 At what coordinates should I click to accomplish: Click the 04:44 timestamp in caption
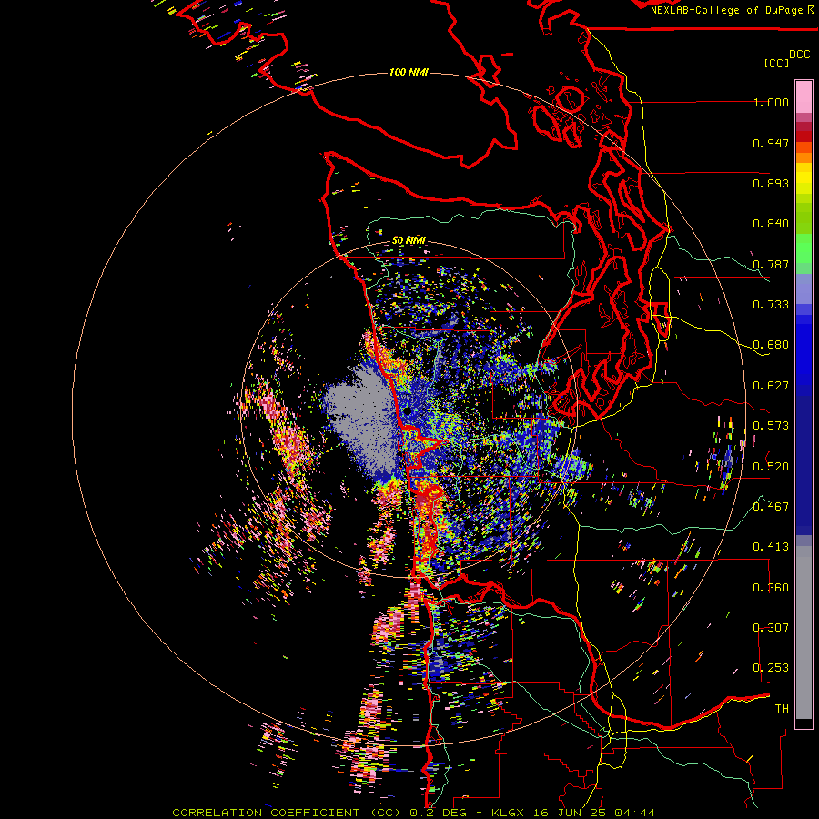(x=634, y=813)
